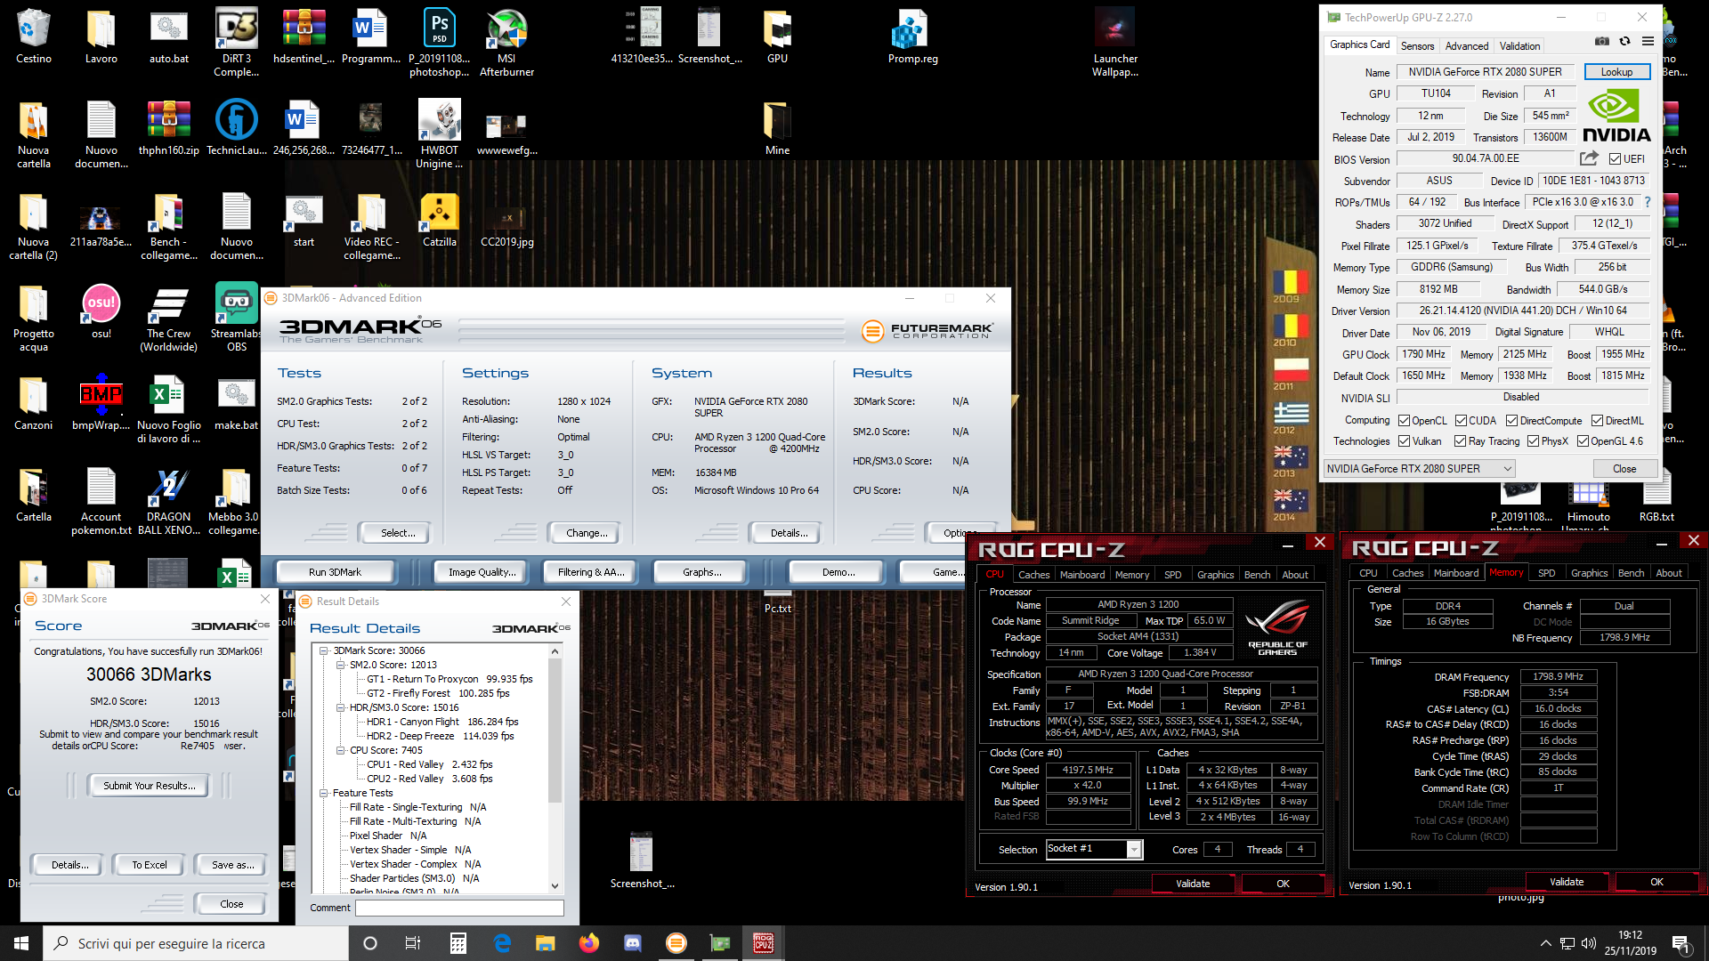Screen dimensions: 1709x961
Task: Toggle the DirectCompute checkbox
Action: [1511, 421]
